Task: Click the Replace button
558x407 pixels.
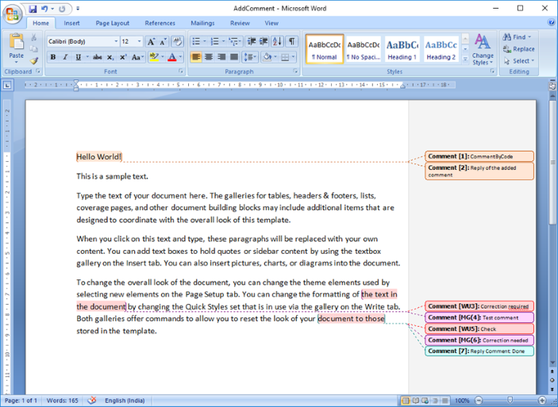Action: tap(519, 49)
